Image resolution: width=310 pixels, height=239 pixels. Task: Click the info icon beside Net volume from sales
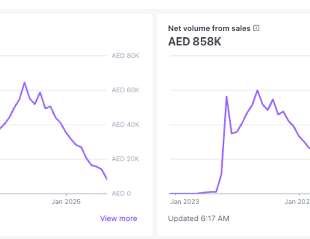tap(256, 28)
